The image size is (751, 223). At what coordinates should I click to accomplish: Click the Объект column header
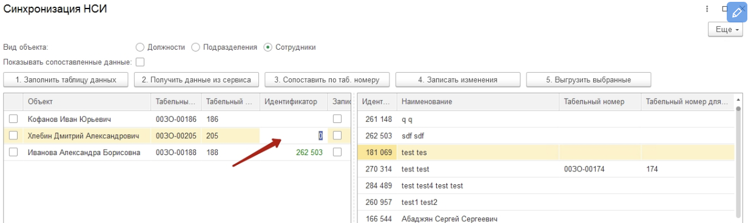(x=87, y=102)
